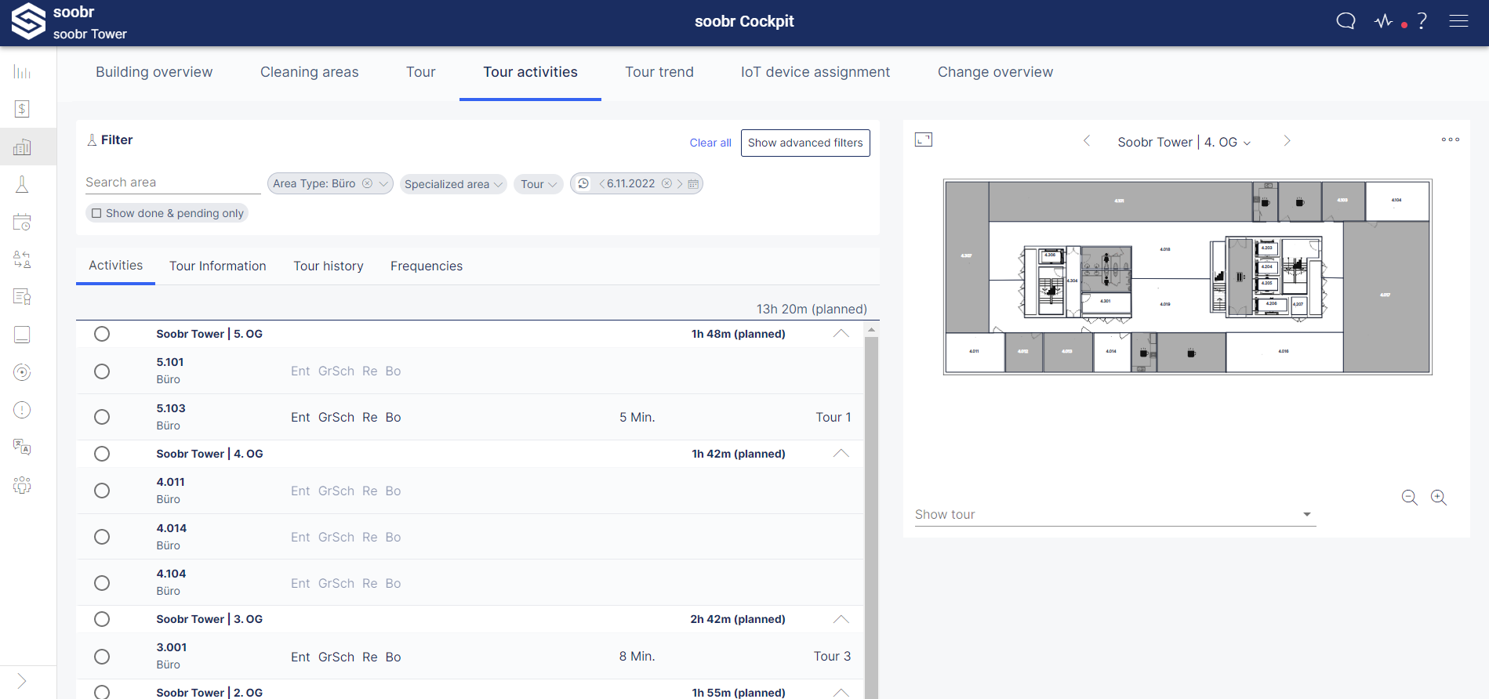Screen dimensions: 1489x699
Task: Select radio for room 4.011
Action: click(102, 491)
